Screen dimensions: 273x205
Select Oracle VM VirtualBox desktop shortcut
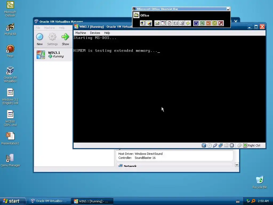tap(10, 74)
